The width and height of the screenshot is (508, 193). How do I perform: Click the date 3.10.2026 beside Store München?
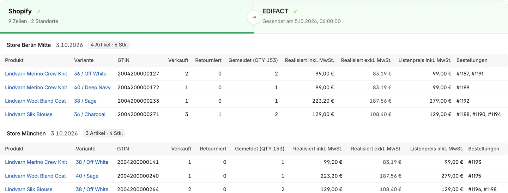click(x=65, y=134)
